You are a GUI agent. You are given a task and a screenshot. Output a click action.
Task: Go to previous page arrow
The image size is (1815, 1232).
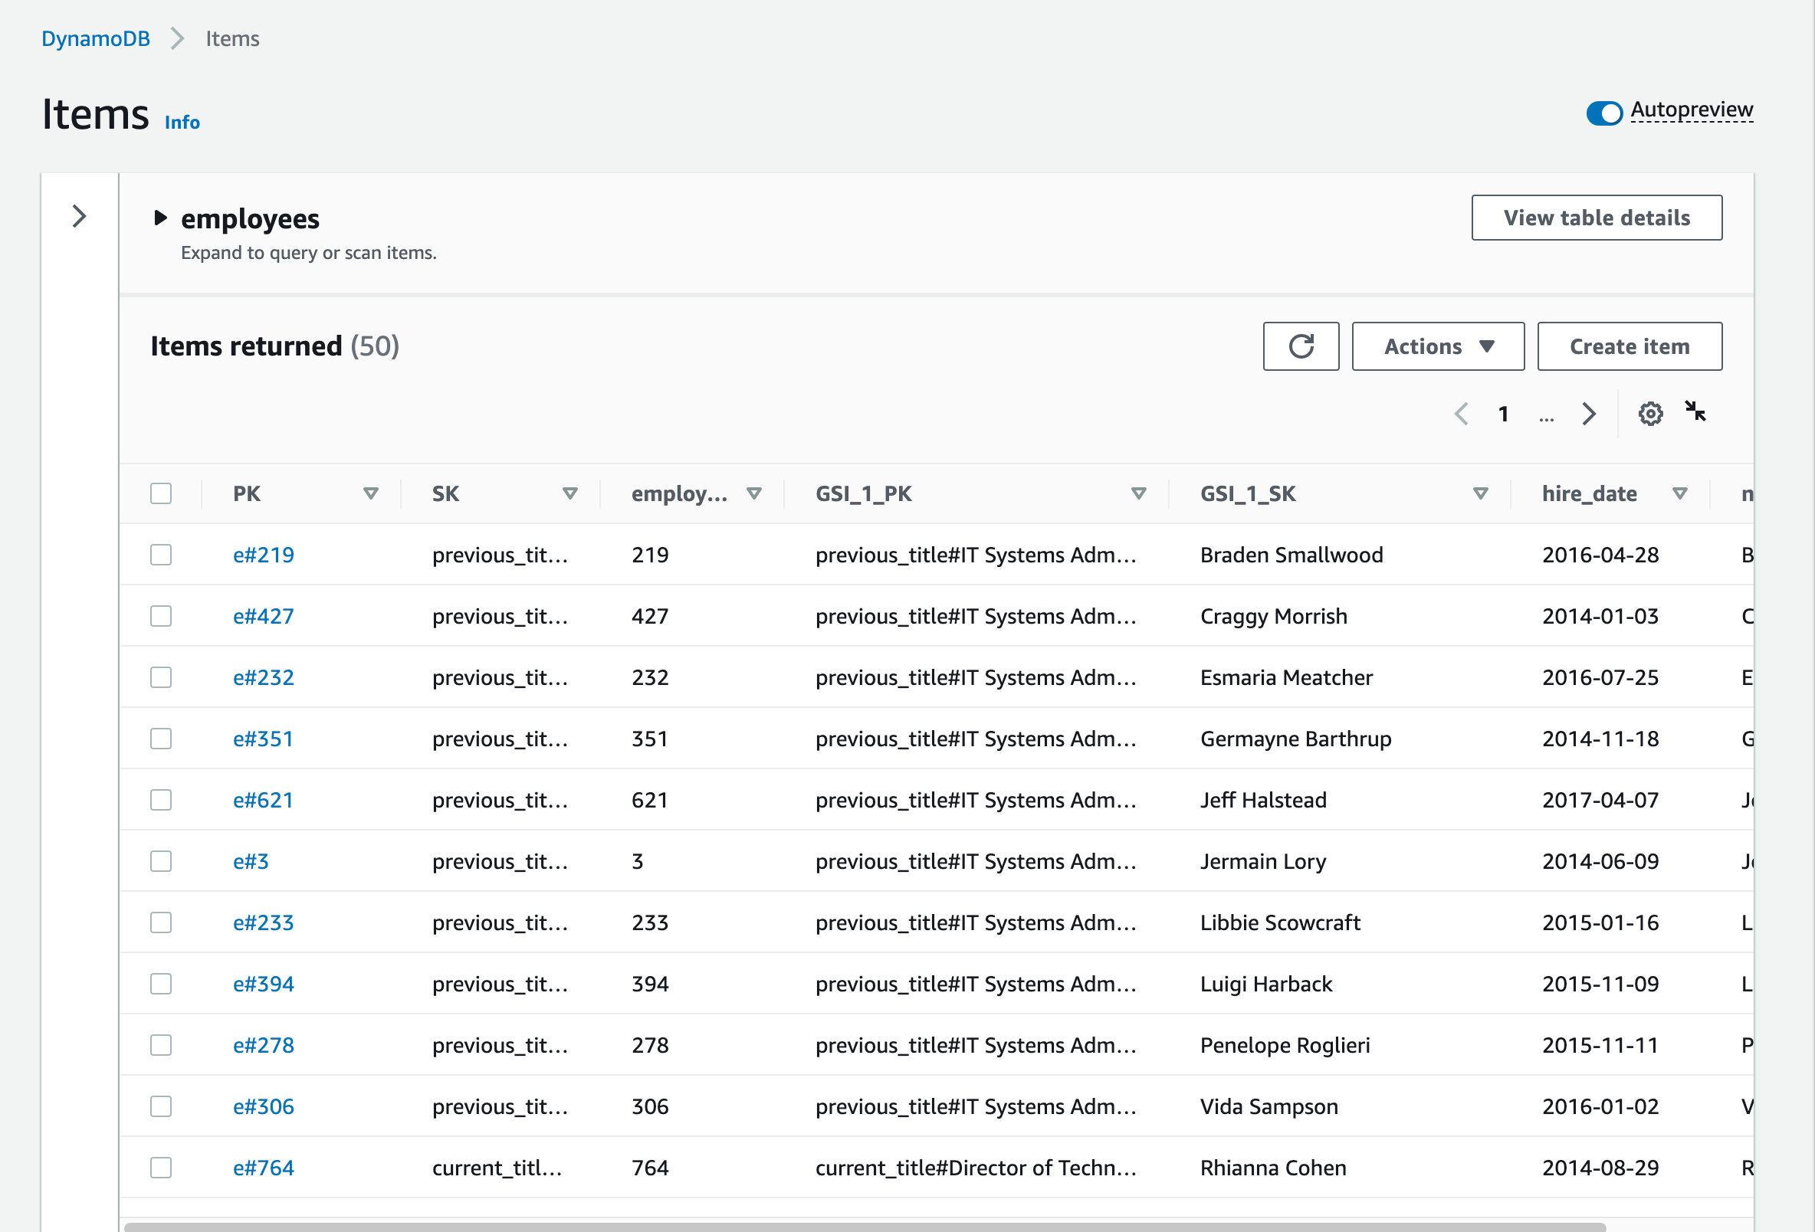pyautogui.click(x=1461, y=413)
